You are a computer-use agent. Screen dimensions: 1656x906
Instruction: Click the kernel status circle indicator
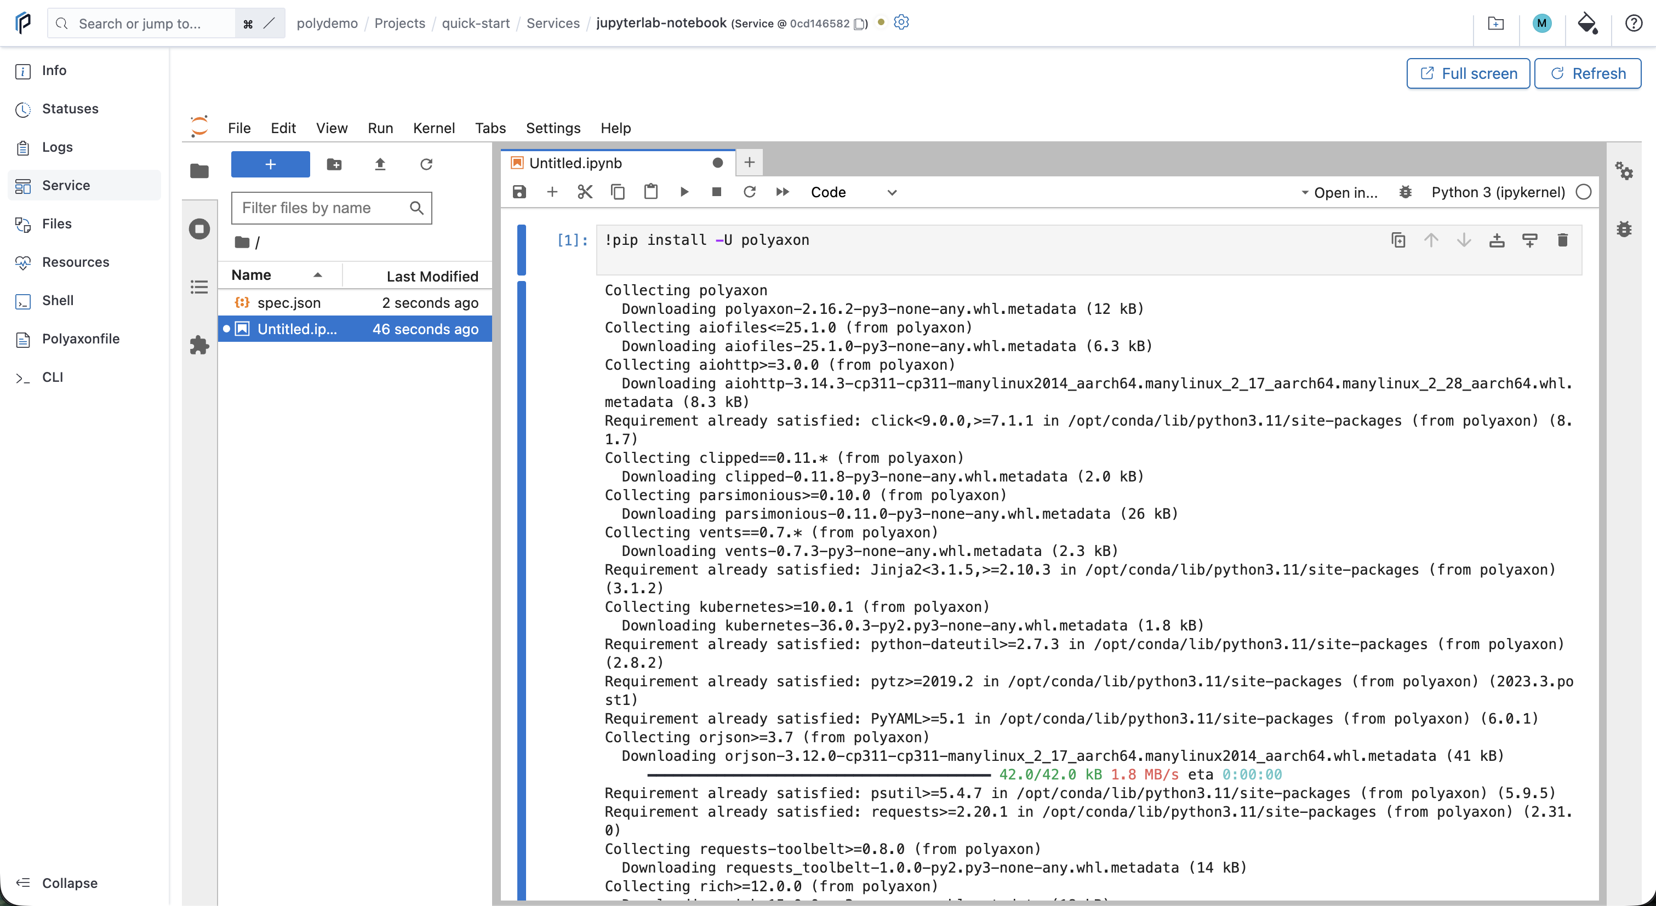click(1584, 192)
